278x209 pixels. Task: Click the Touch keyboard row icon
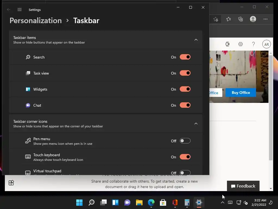point(28,157)
